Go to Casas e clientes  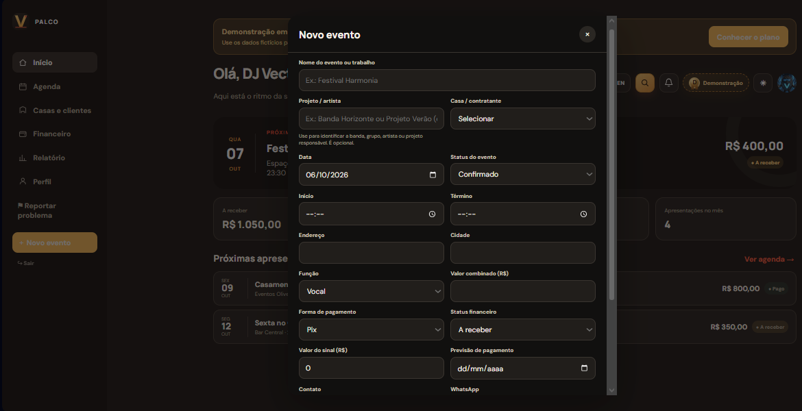click(x=55, y=110)
